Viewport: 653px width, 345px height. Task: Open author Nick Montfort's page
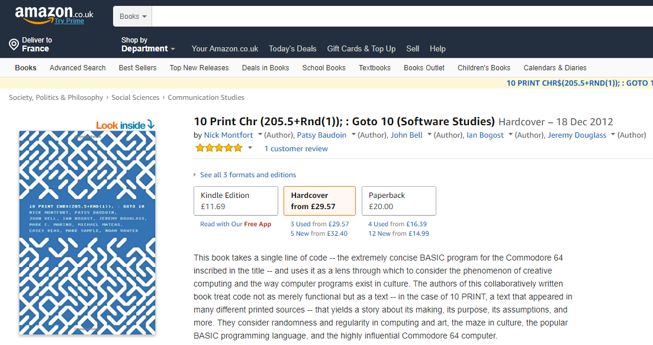pyautogui.click(x=228, y=135)
